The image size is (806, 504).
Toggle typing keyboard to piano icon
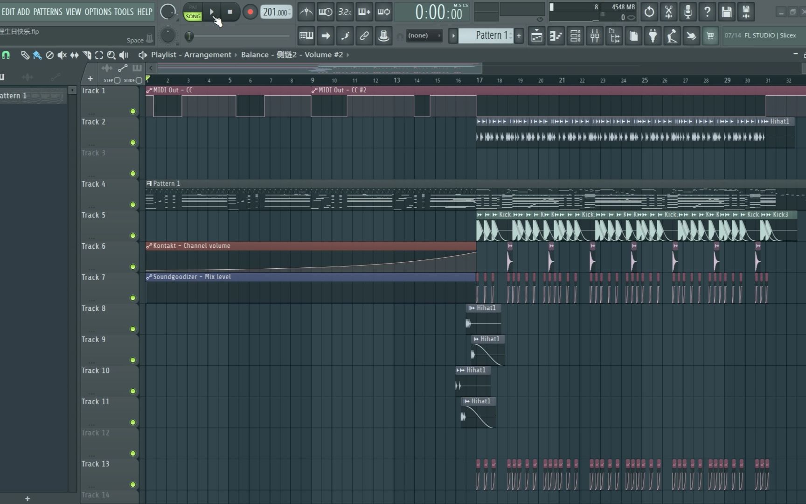[306, 35]
